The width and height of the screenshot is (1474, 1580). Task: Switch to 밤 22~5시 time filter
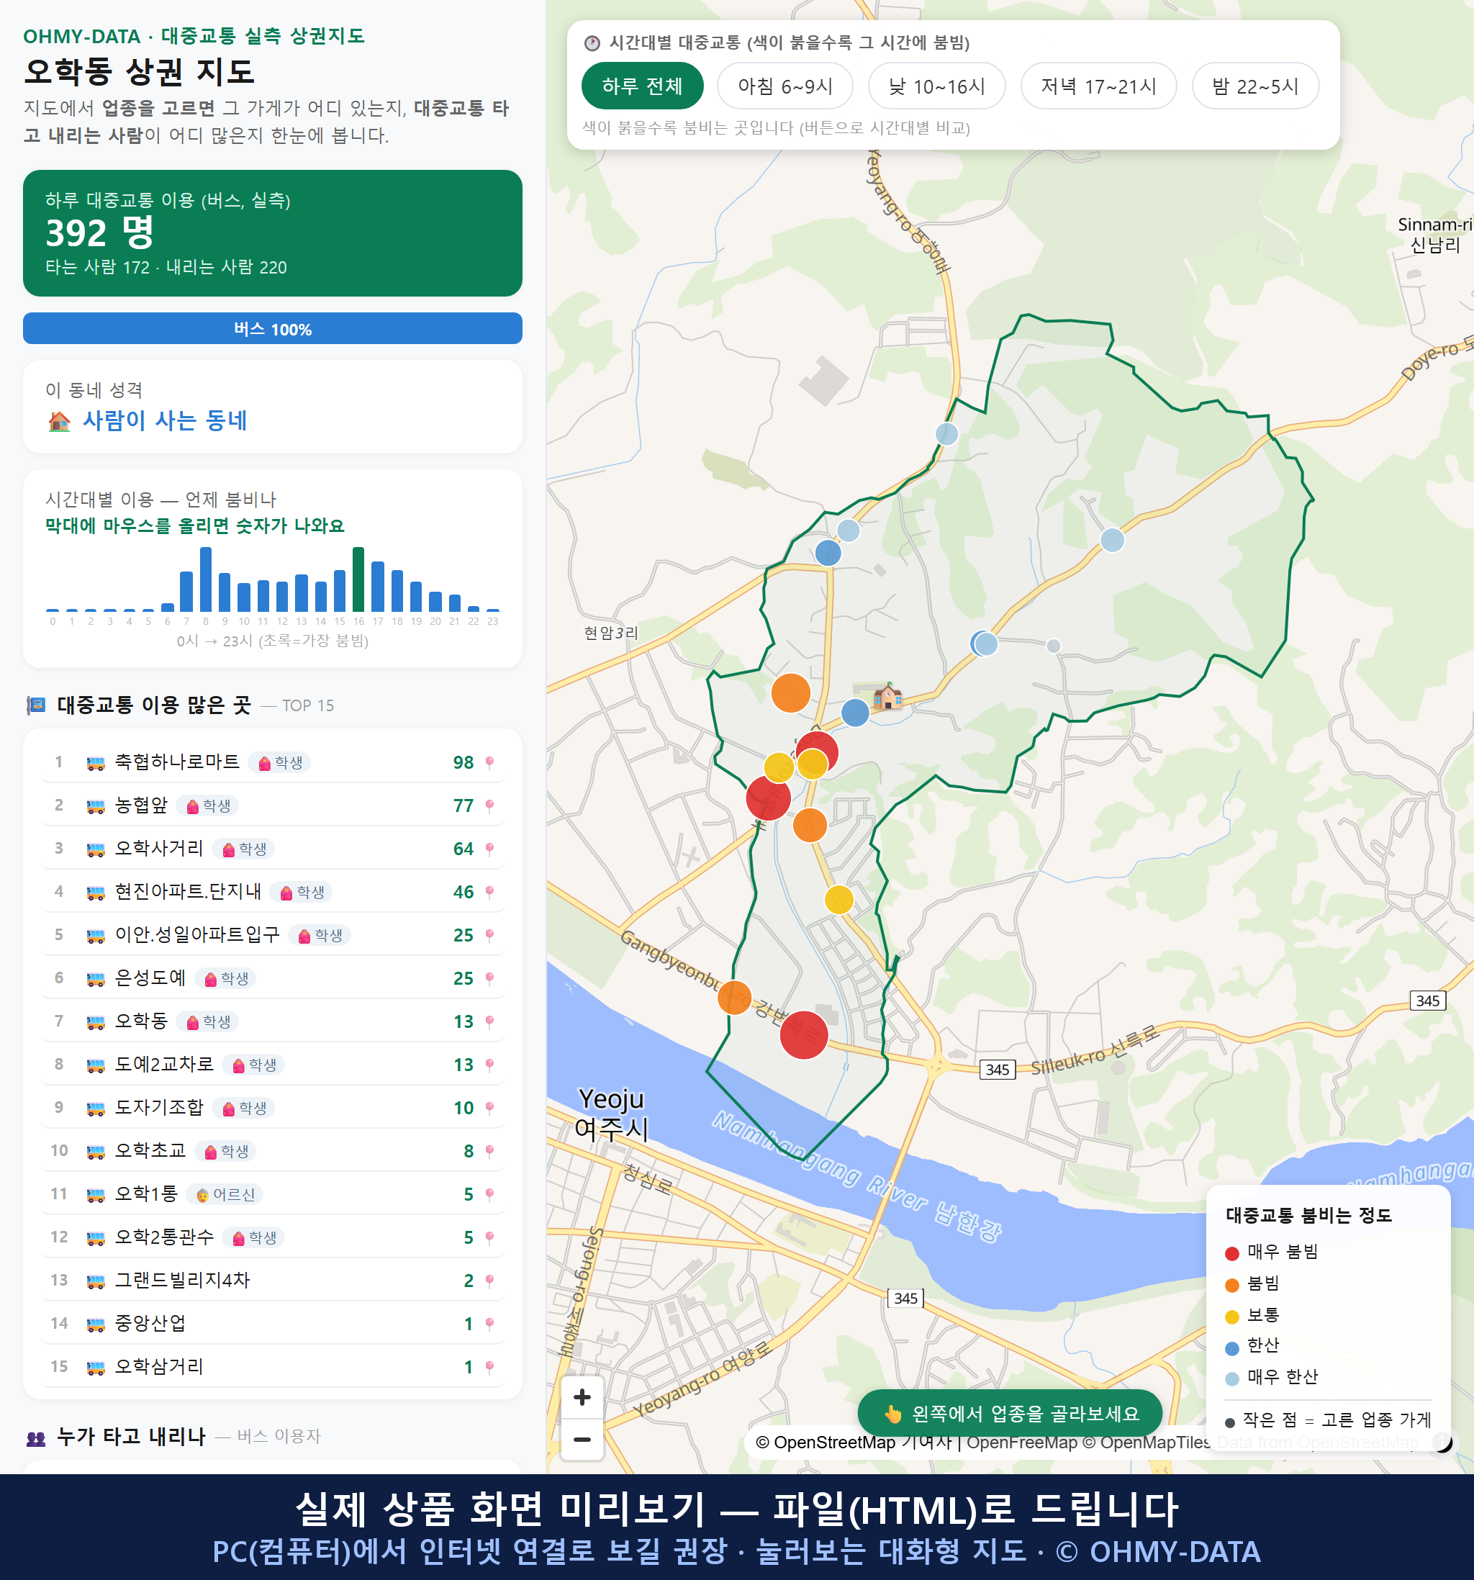[x=1254, y=86]
